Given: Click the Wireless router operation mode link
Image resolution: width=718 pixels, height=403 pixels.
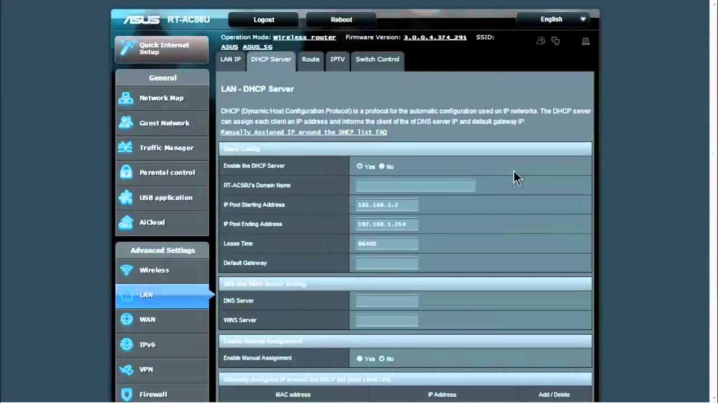Looking at the screenshot, I should 305,38.
